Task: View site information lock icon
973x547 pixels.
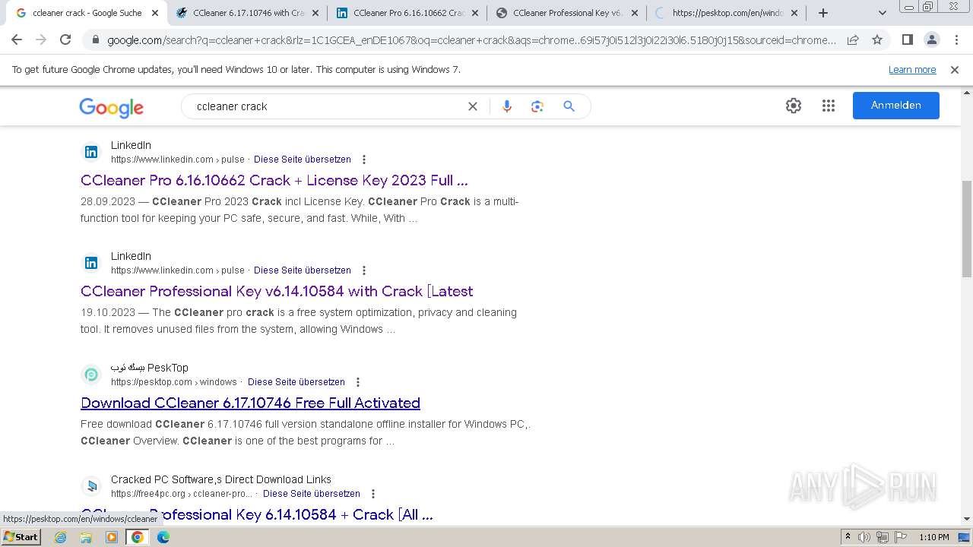Action: tap(96, 40)
